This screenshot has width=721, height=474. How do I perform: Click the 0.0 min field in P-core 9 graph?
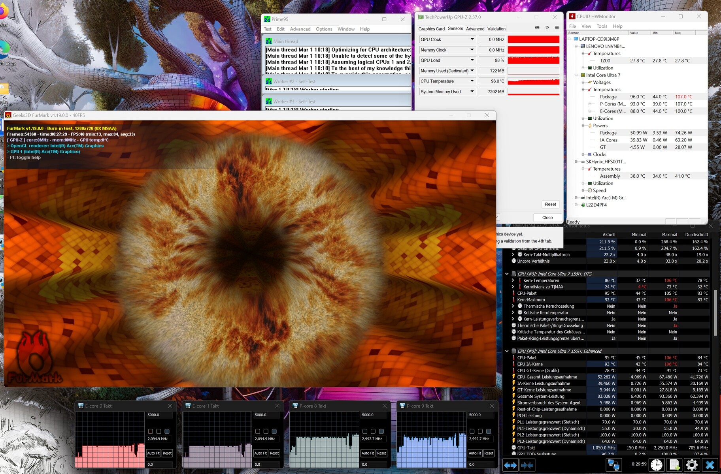pos(481,465)
